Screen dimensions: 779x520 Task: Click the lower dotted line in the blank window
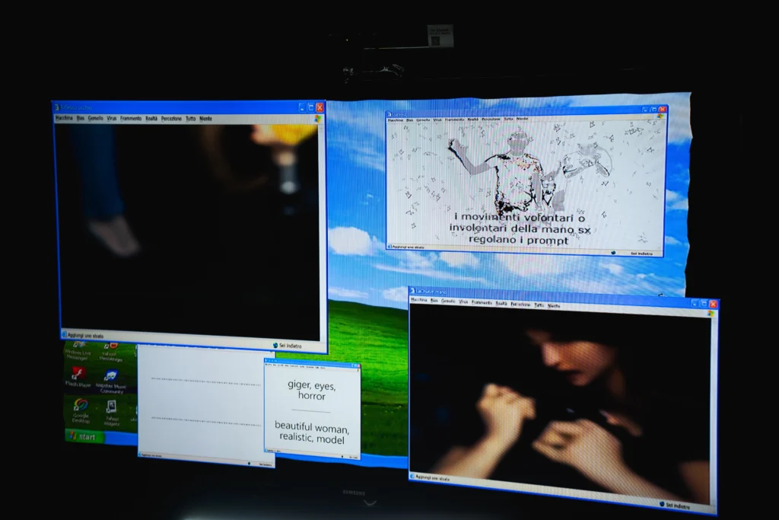[x=205, y=421]
